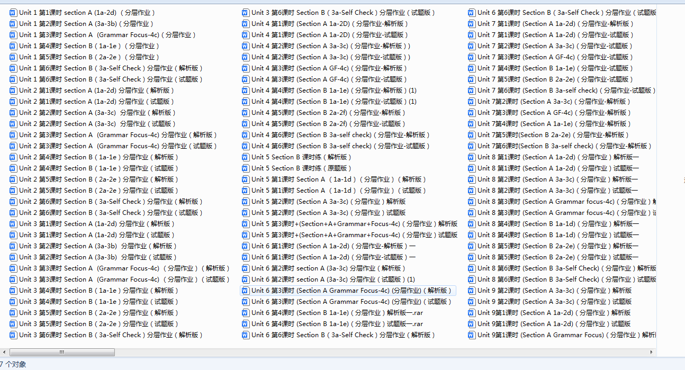Select Unit 7 第1课时 Section A 1a-2d 解析版 name
The height and width of the screenshot is (370, 685).
(x=555, y=23)
